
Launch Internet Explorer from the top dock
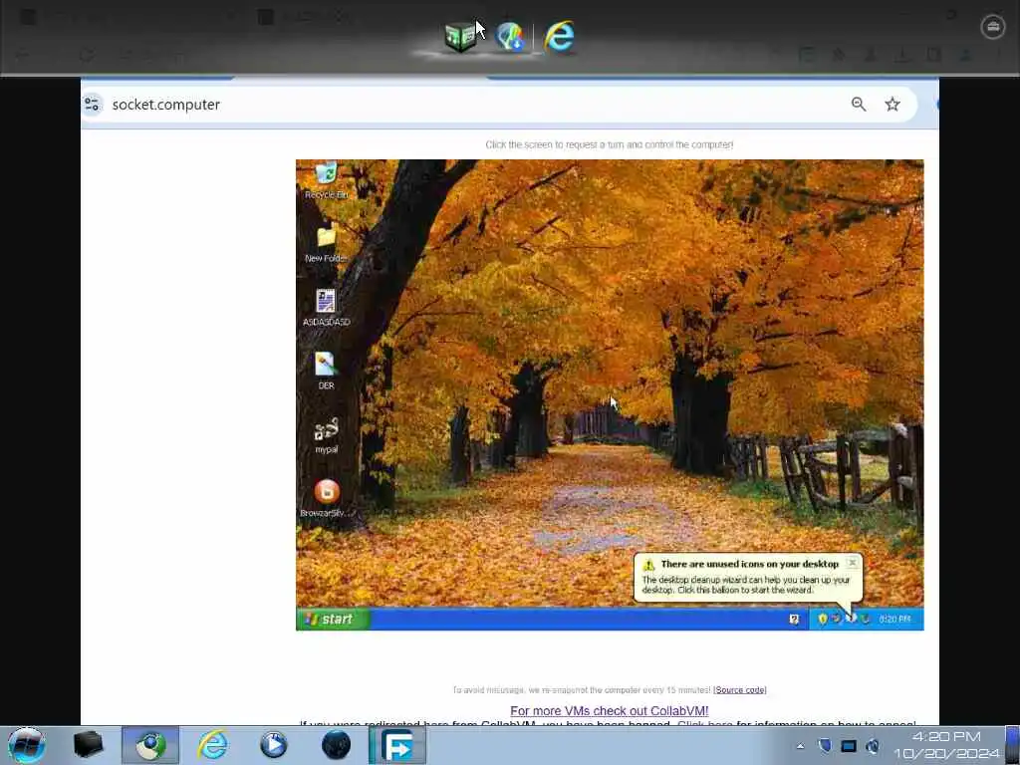point(560,36)
